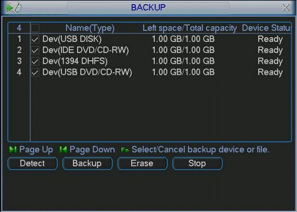
Task: Select the Device Status column header
Action: (267, 28)
